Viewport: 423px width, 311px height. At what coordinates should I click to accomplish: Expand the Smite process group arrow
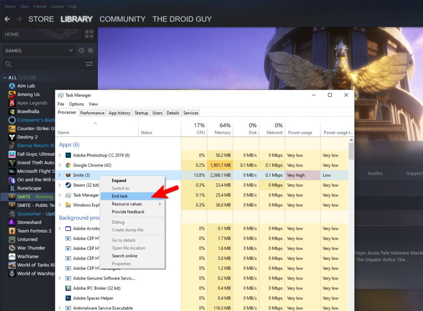[x=60, y=176]
